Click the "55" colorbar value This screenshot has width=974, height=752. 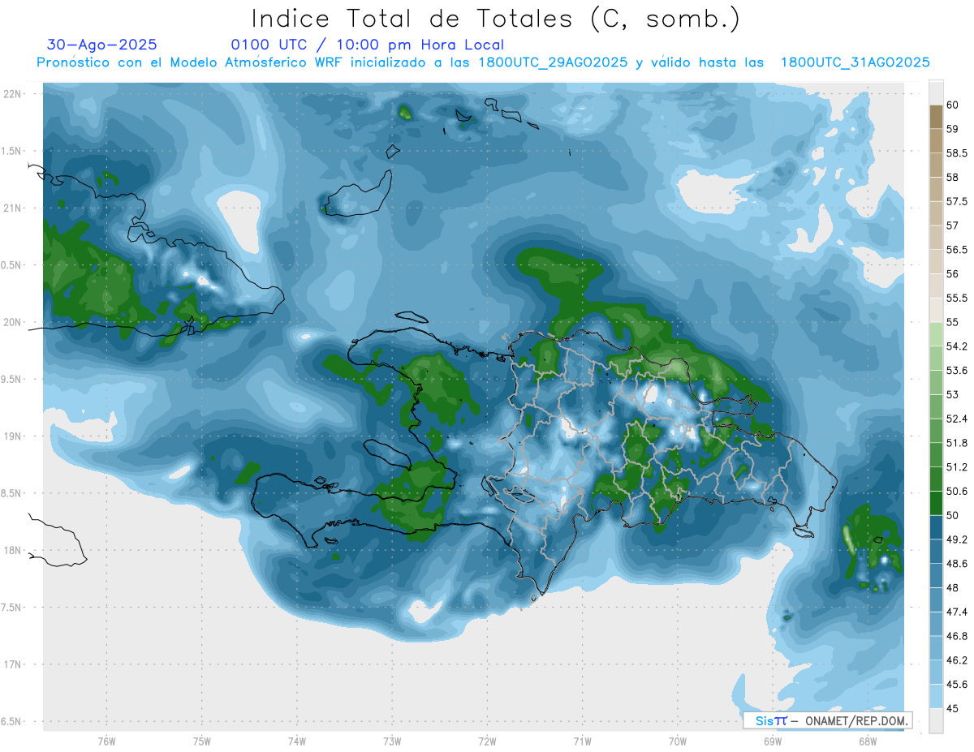pos(953,322)
